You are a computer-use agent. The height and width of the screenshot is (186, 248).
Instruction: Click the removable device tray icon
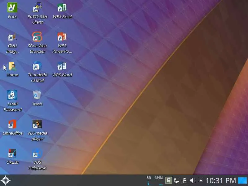click(184, 180)
